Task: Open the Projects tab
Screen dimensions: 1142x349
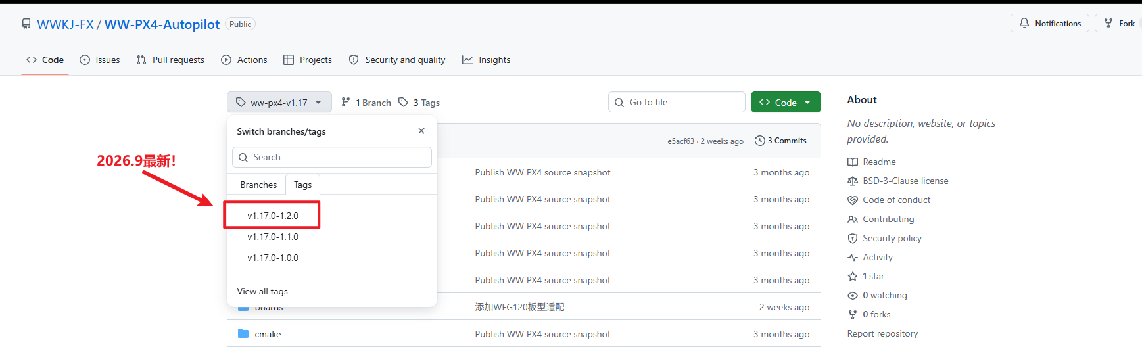Action: pyautogui.click(x=308, y=60)
